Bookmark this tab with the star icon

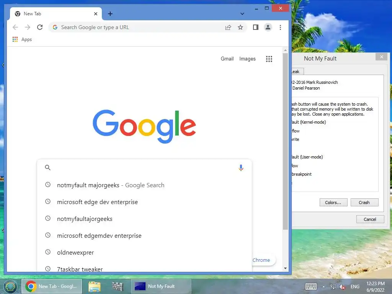click(x=240, y=27)
